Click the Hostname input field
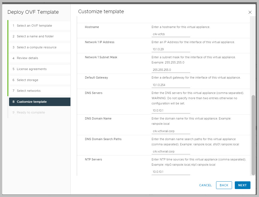 click(171, 34)
